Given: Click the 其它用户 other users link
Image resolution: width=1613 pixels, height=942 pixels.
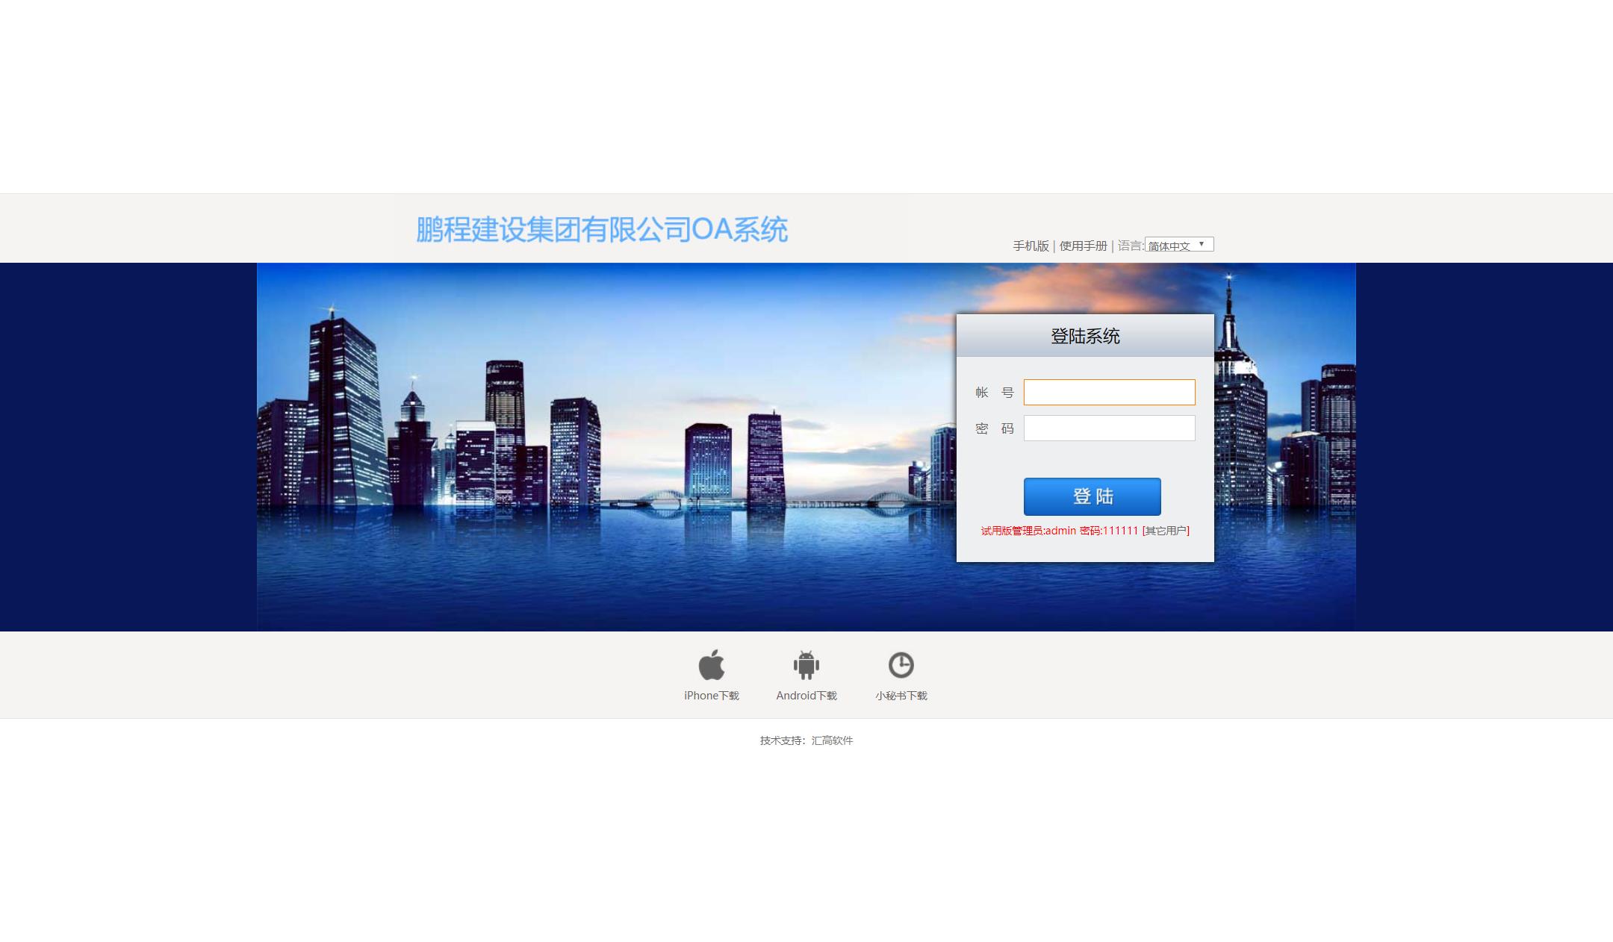Looking at the screenshot, I should [1166, 531].
